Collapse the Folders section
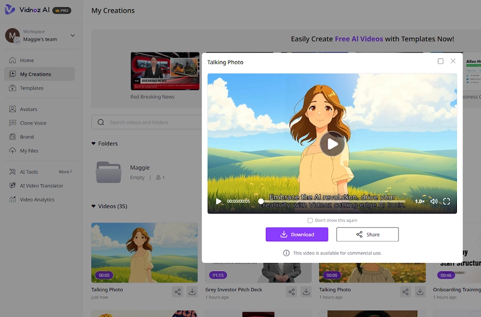This screenshot has height=317, width=481. (94, 144)
